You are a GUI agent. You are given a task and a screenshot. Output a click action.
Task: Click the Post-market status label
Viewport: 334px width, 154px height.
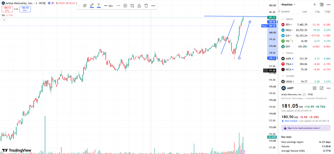[290, 121]
